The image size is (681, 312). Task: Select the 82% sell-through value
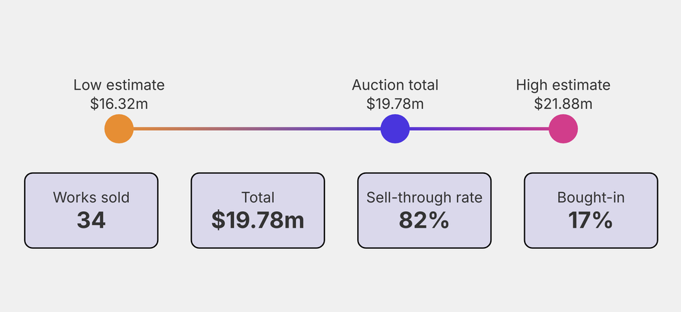coord(424,220)
